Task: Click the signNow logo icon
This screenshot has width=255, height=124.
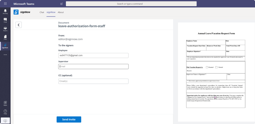Action: [16, 12]
